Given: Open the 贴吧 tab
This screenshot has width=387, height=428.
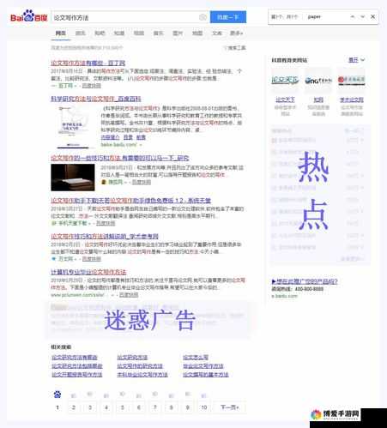Looking at the screenshot, I should pyautogui.click(x=100, y=33).
